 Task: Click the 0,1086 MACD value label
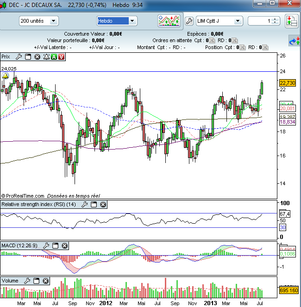[x=287, y=254]
